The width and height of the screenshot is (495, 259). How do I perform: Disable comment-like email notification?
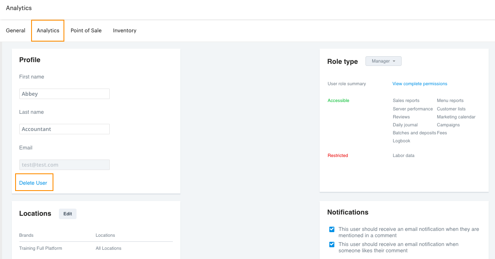[x=332, y=244]
